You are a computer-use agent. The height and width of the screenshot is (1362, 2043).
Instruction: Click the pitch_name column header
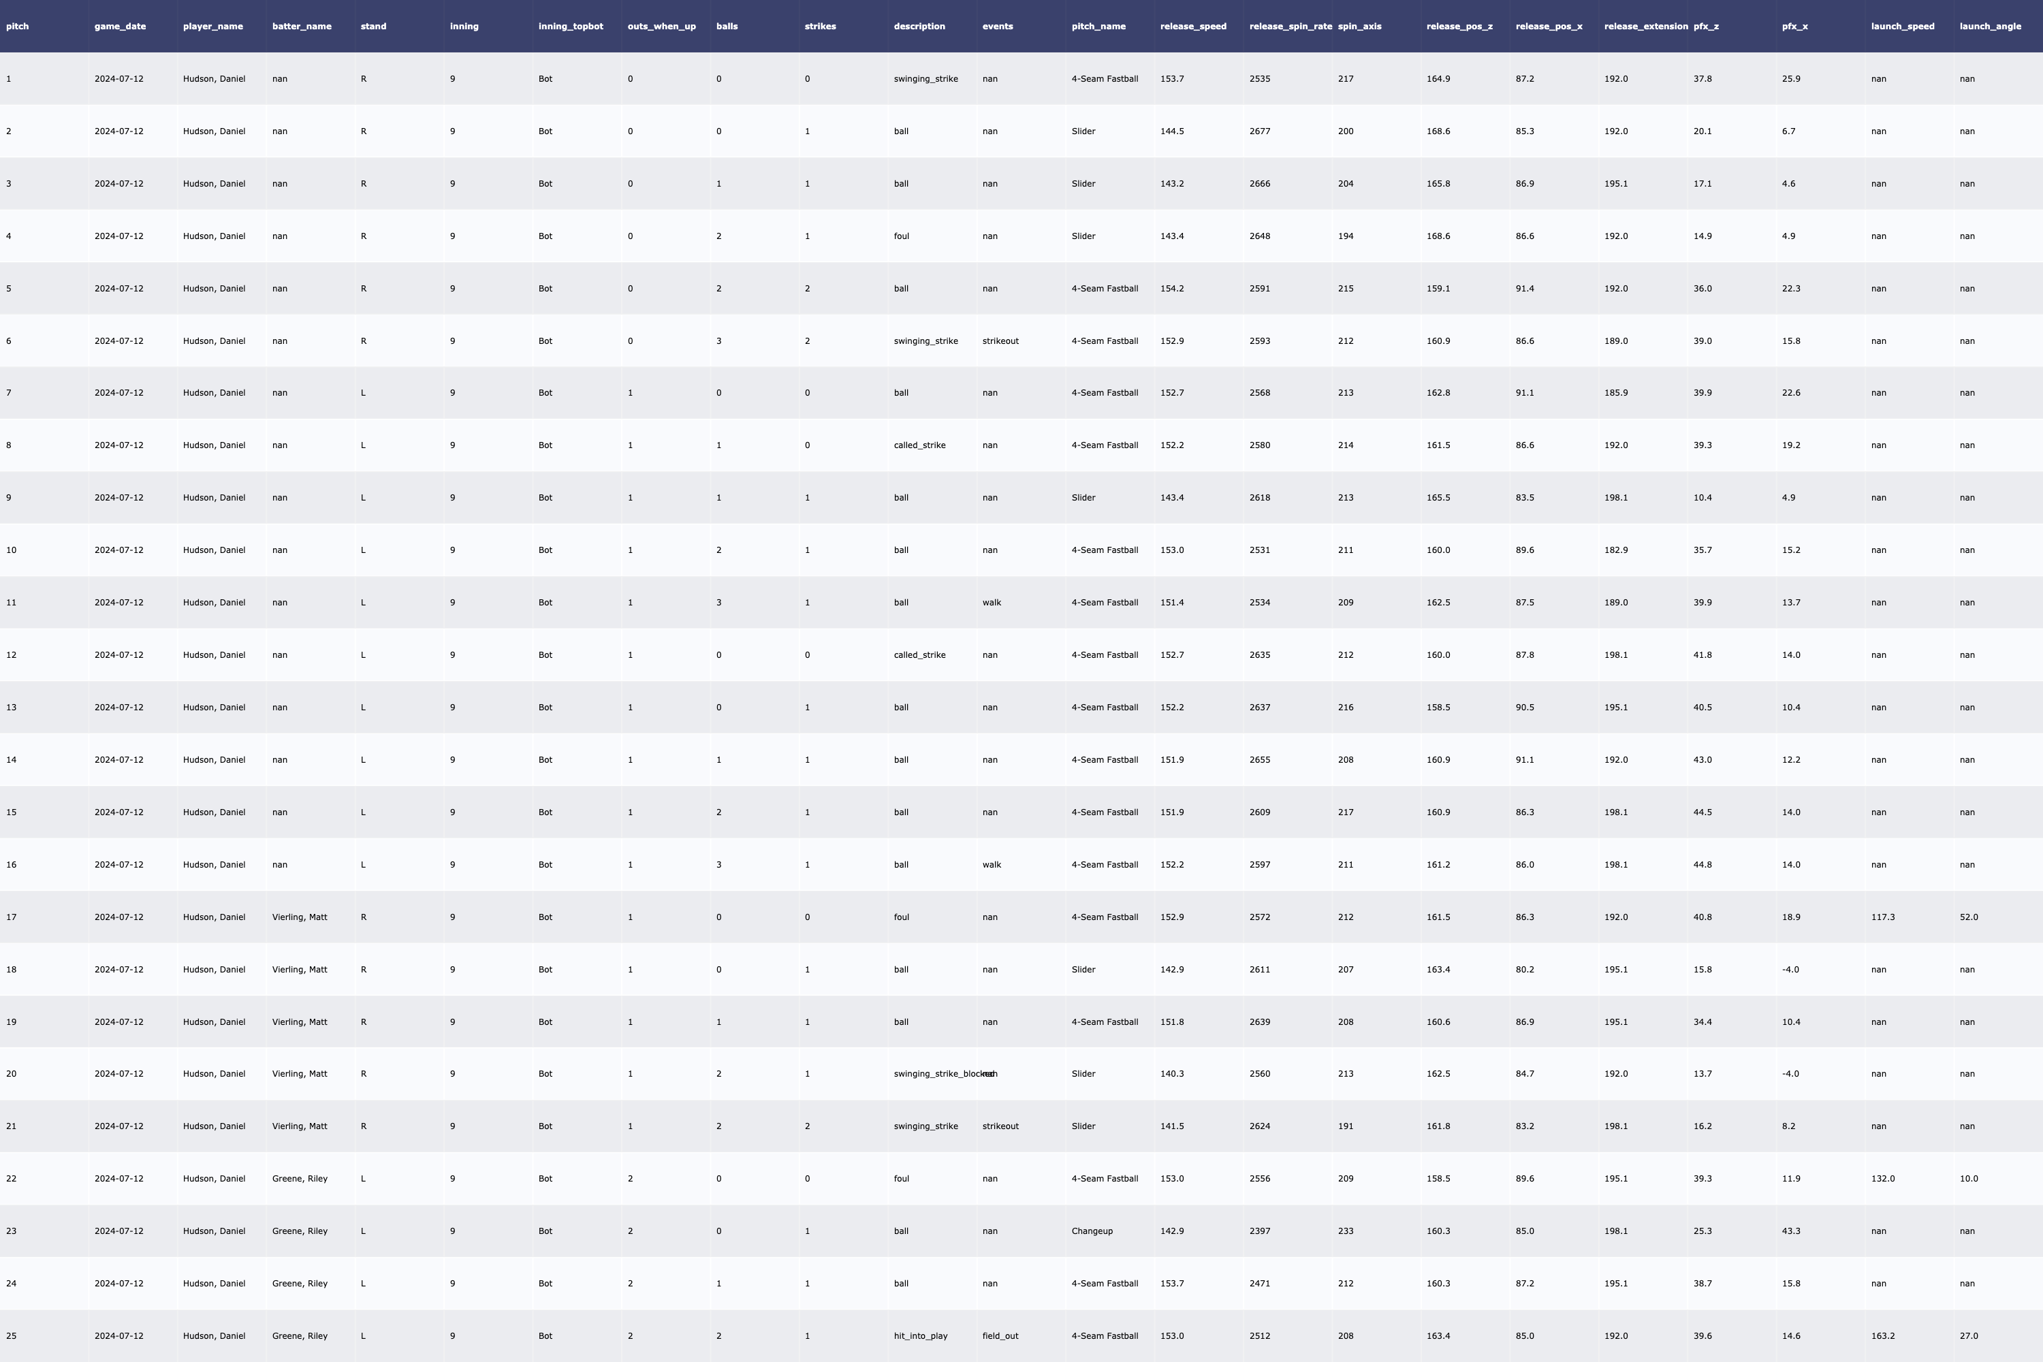(1098, 26)
